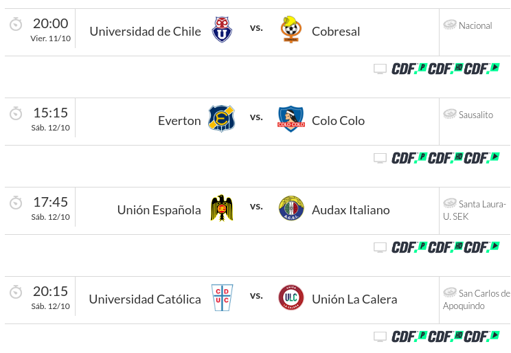Image resolution: width=511 pixels, height=353 pixels.
Task: Select the Everton team crest
Action: (222, 119)
